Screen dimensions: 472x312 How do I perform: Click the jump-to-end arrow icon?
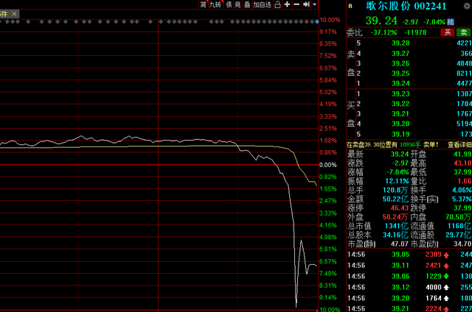[x=306, y=4]
